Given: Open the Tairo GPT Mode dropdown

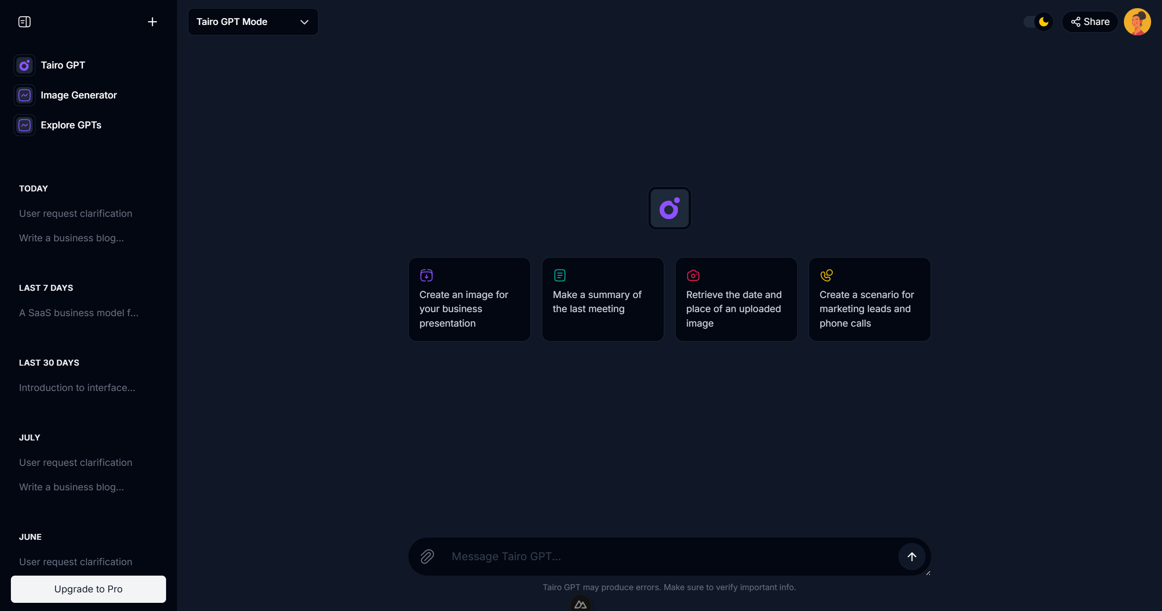Looking at the screenshot, I should pyautogui.click(x=252, y=21).
